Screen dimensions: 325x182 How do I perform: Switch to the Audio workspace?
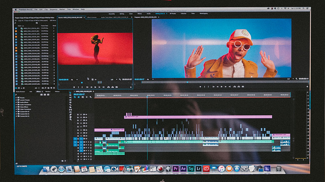[x=149, y=14]
